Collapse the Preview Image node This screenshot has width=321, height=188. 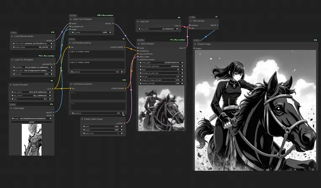tap(195, 44)
